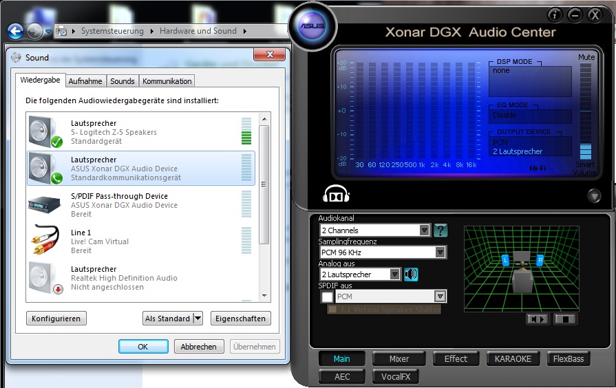Switch to the Kommunikation tab
This screenshot has width=616, height=388.
[x=167, y=81]
